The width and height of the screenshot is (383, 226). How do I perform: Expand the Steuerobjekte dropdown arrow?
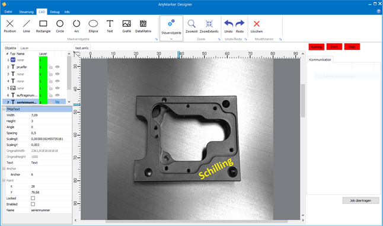click(171, 39)
